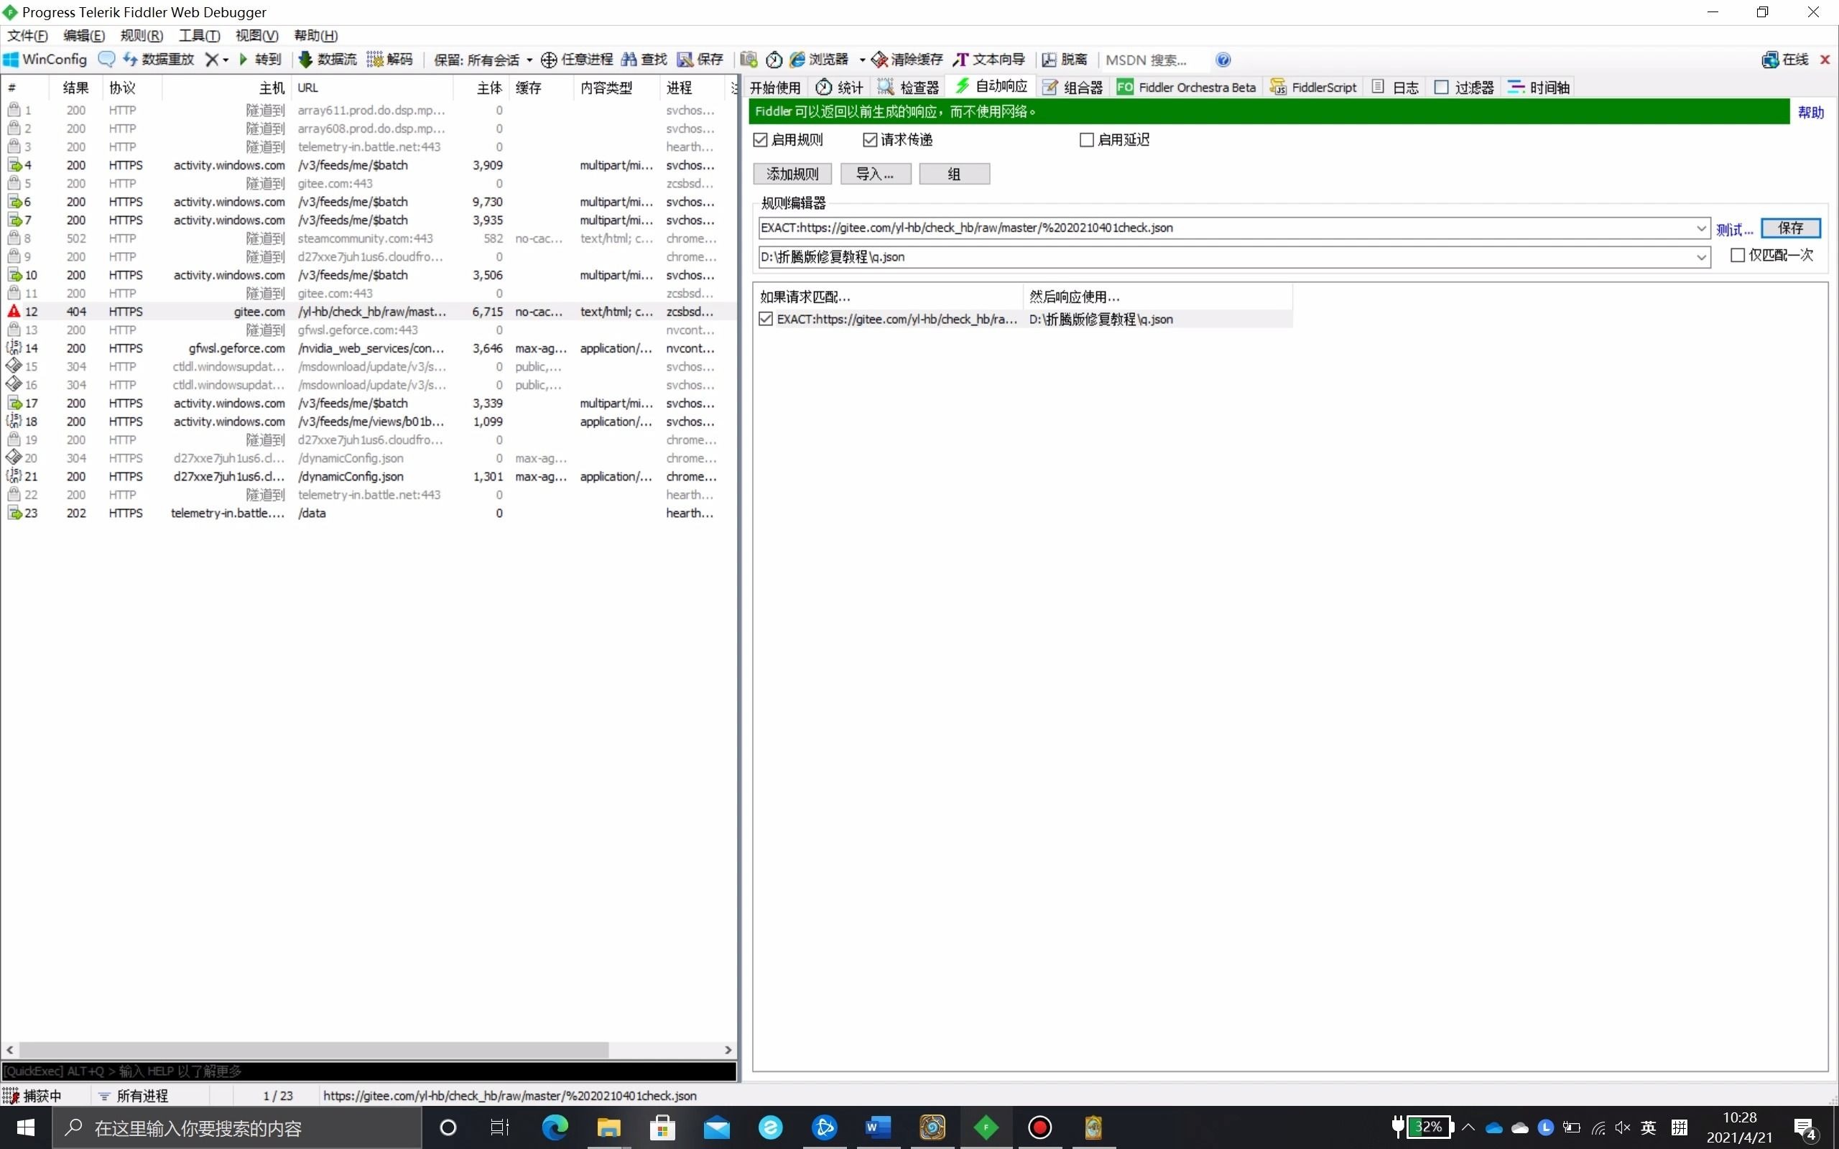Click the 添加规则 button
This screenshot has width=1839, height=1149.
pyautogui.click(x=792, y=174)
